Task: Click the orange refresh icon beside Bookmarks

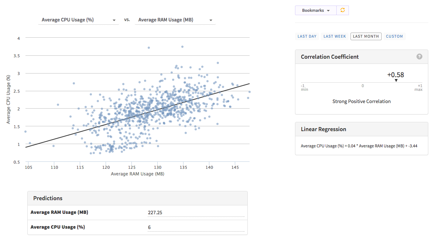Action: [x=343, y=10]
